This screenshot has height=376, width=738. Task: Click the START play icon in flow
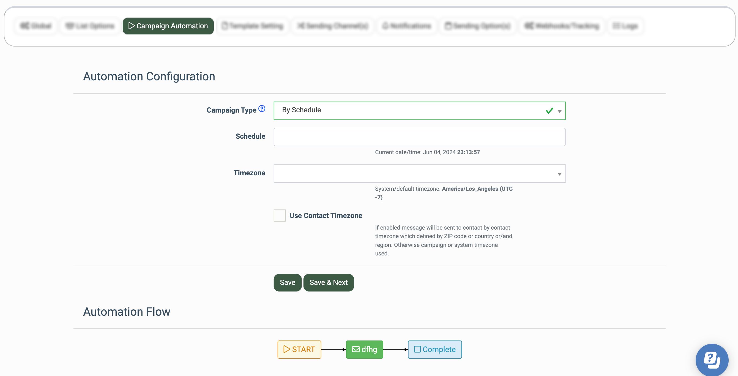(286, 349)
